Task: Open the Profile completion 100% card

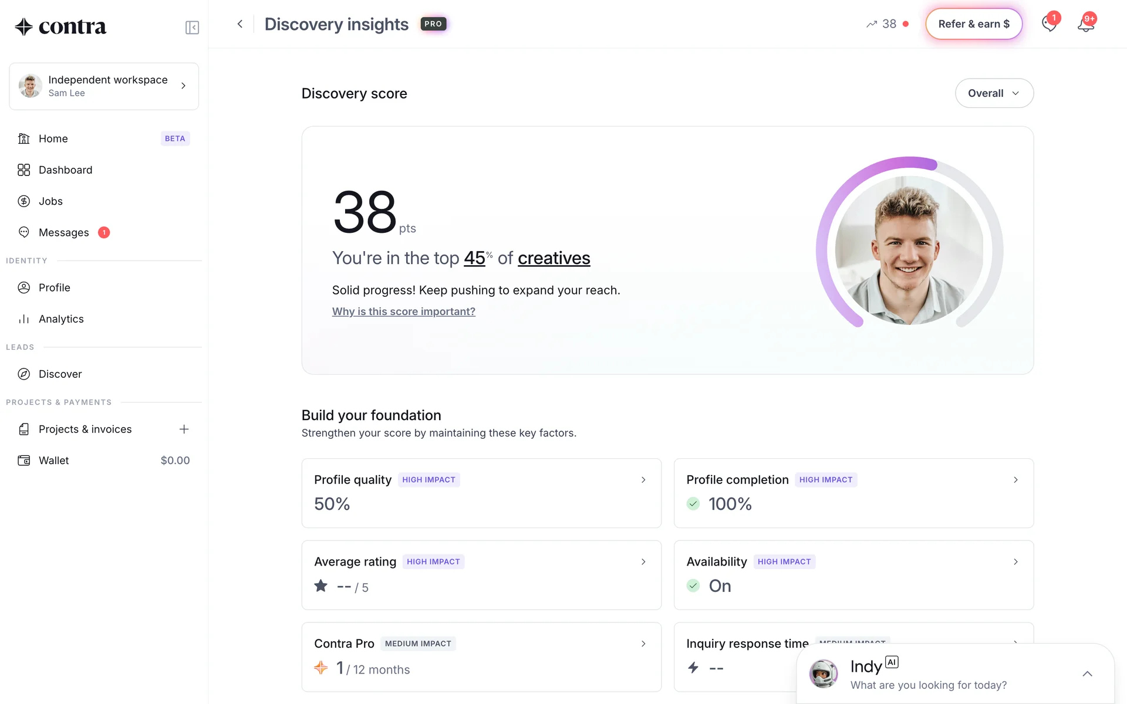Action: click(x=853, y=493)
